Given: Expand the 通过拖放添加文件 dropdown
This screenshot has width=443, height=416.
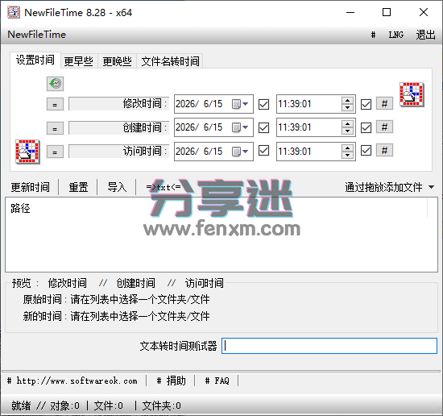Looking at the screenshot, I should (x=431, y=187).
